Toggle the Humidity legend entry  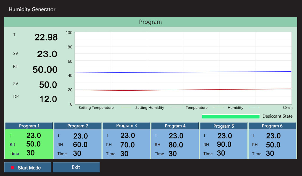click(x=235, y=108)
